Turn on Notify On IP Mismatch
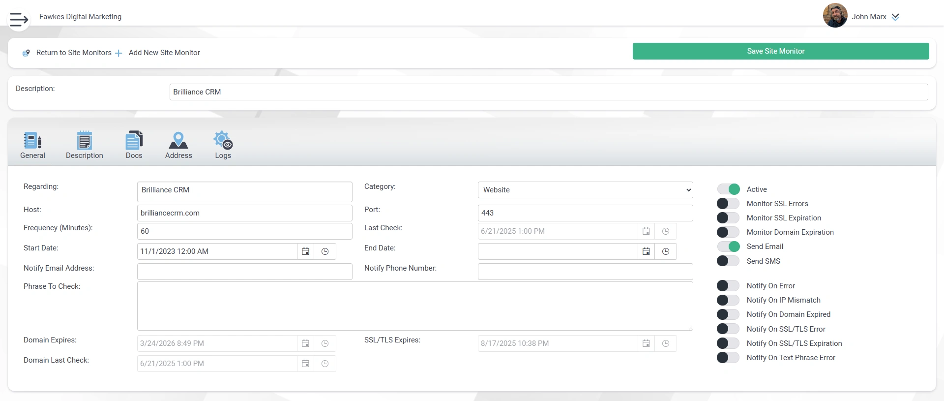 pos(728,300)
